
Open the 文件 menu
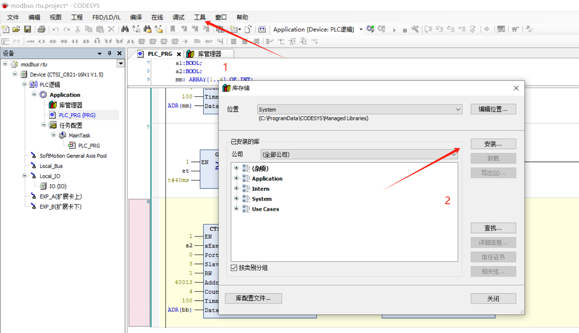(x=13, y=17)
